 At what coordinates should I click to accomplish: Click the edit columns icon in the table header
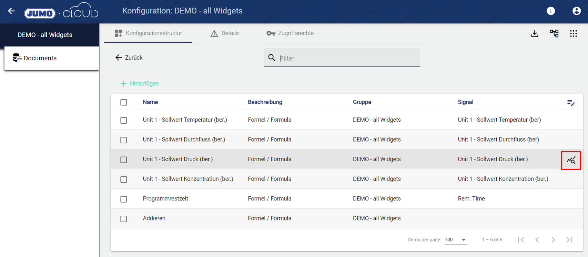[571, 102]
